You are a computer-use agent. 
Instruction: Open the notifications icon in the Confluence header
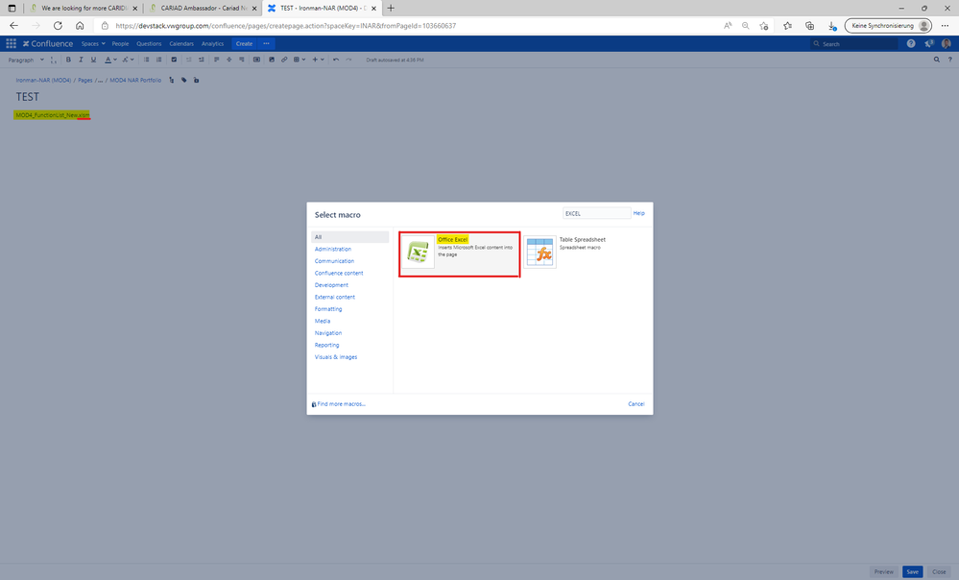[928, 43]
